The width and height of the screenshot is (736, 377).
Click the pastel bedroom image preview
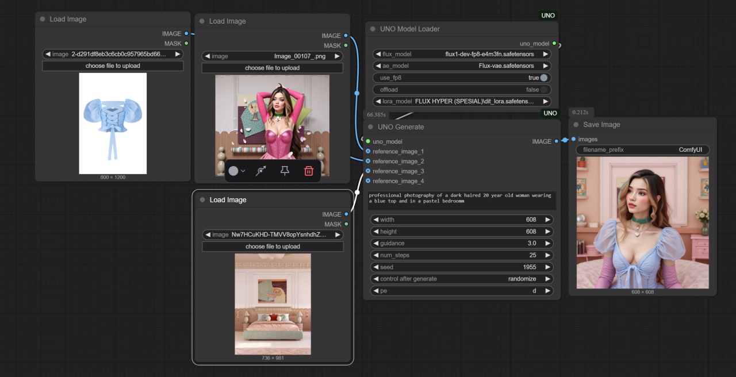(273, 304)
